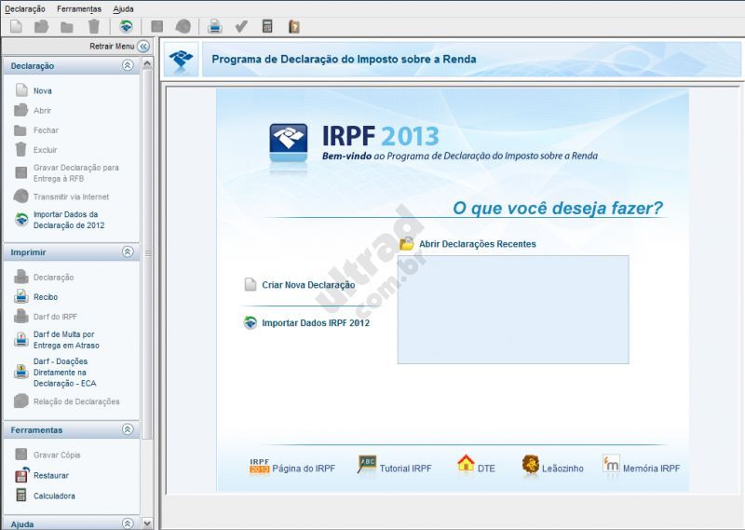Collapse the Declaração sidebar section

pos(128,66)
